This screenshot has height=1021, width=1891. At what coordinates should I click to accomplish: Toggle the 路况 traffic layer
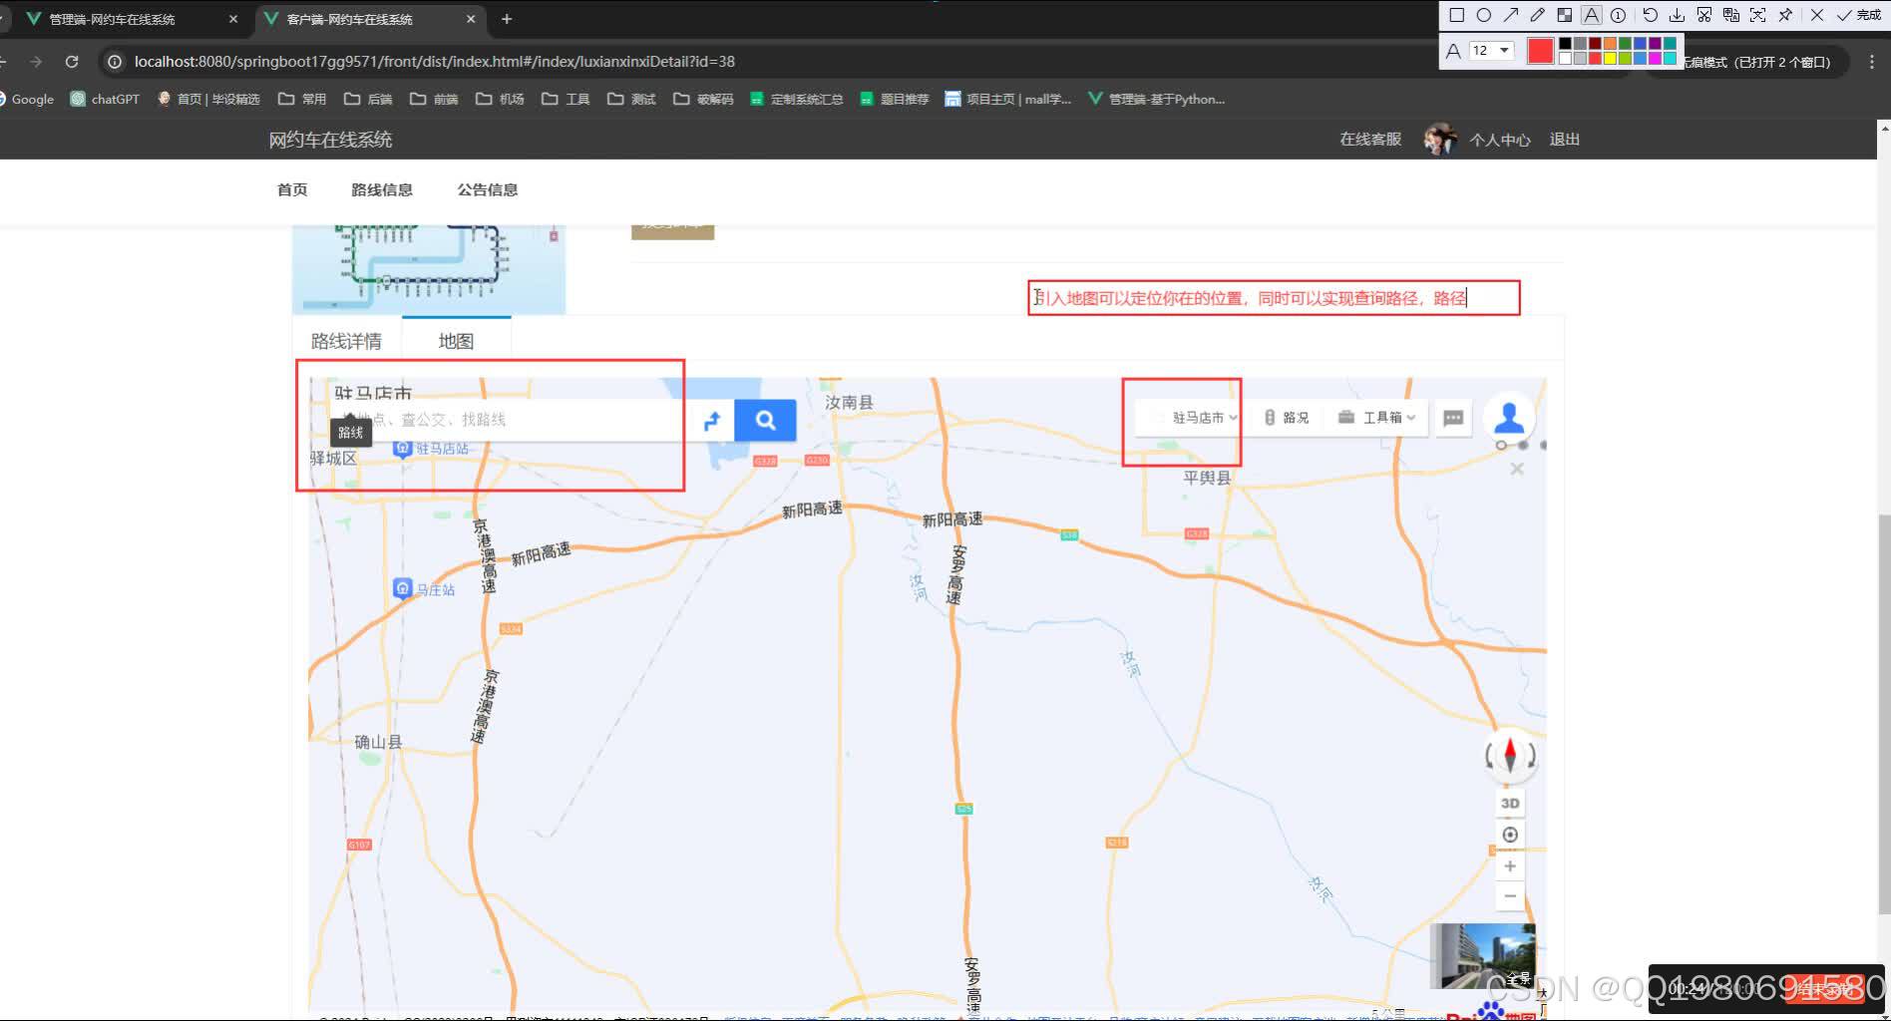1287,418
